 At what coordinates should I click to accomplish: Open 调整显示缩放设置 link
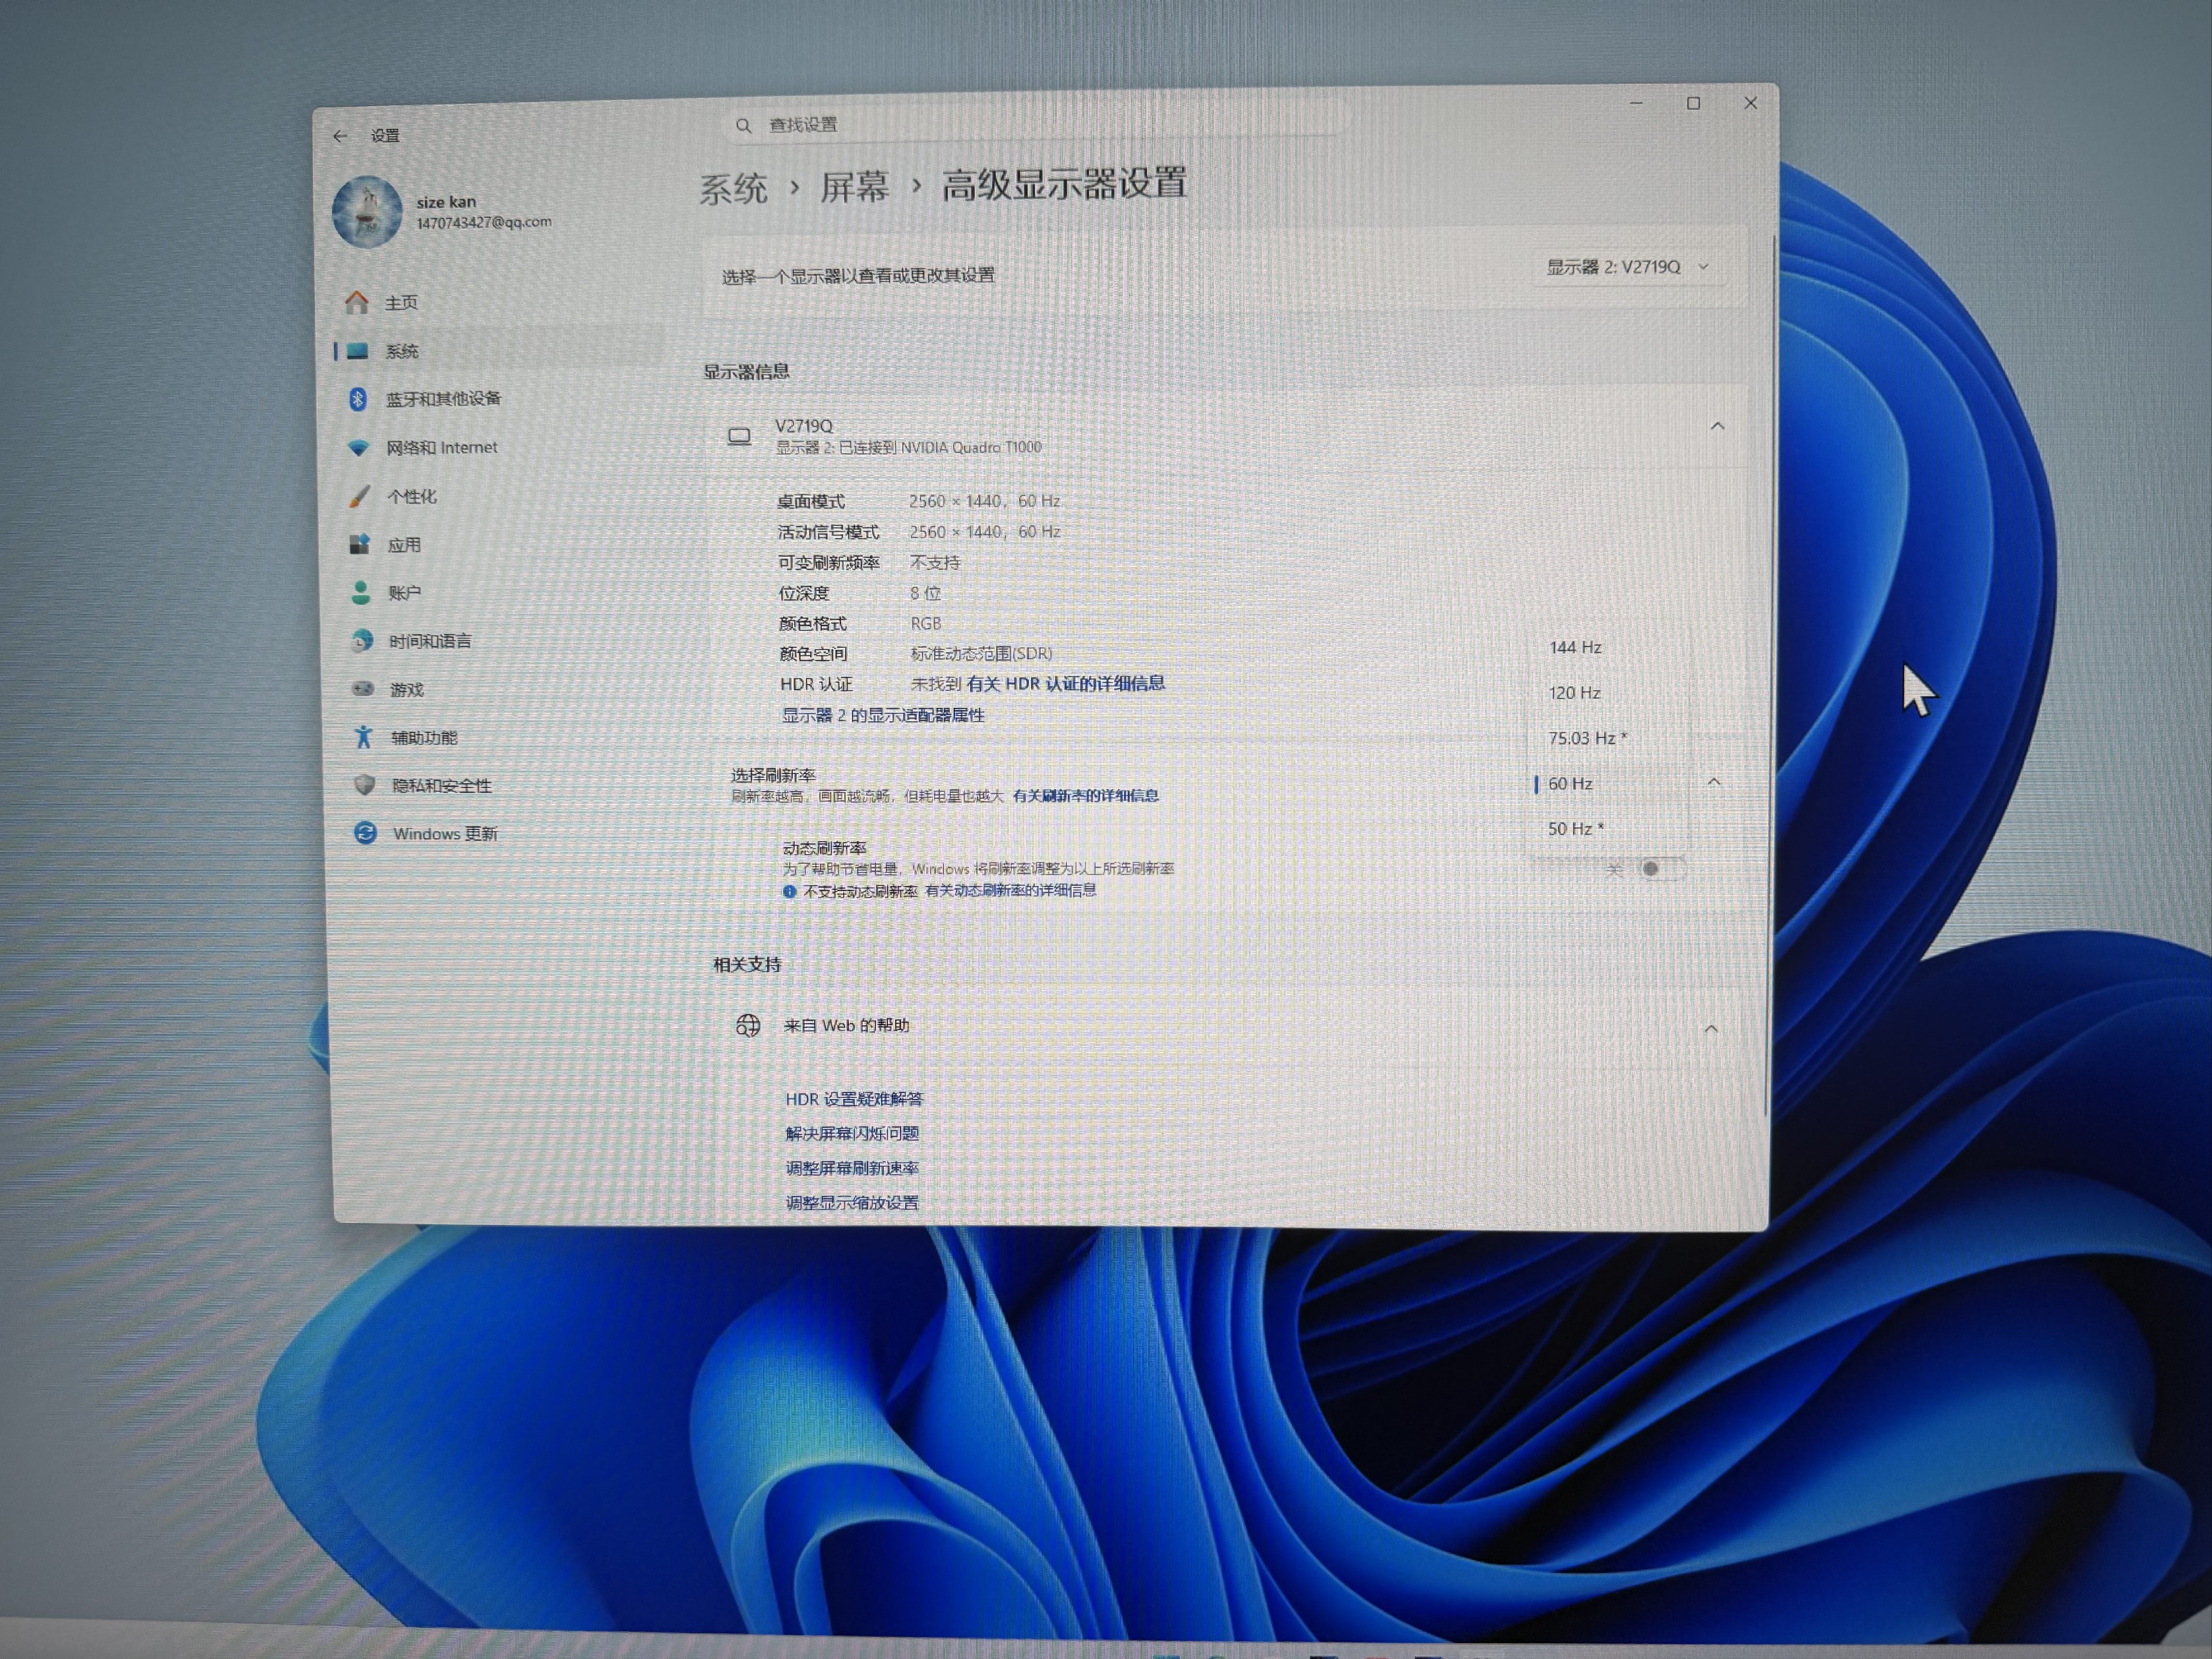pyautogui.click(x=852, y=1204)
